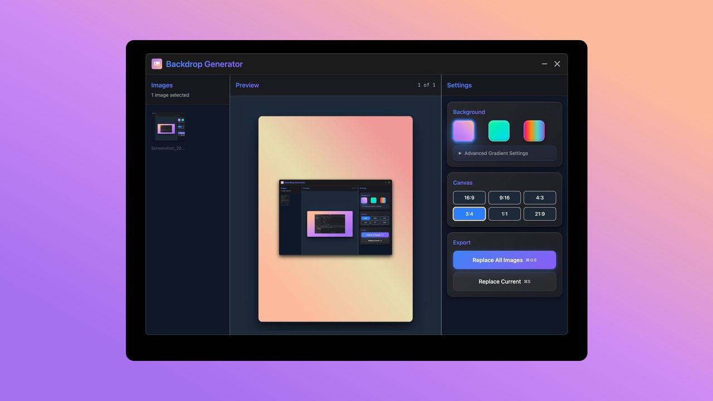The image size is (713, 401).
Task: Click the Export section label
Action: tap(462, 243)
